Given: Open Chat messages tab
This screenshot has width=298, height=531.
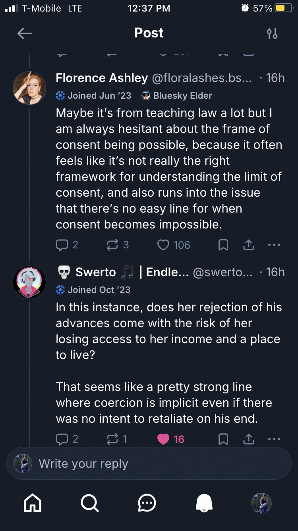Looking at the screenshot, I should pyautogui.click(x=147, y=503).
